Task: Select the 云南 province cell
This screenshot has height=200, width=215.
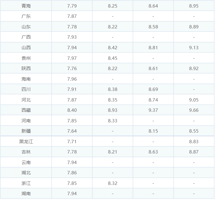Action: [26, 163]
